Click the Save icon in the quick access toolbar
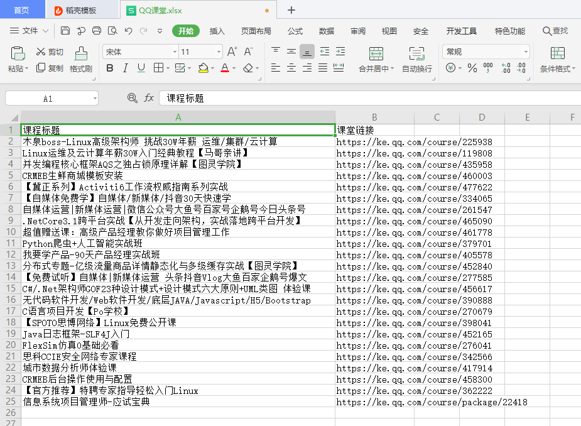581x426 pixels. coord(65,31)
